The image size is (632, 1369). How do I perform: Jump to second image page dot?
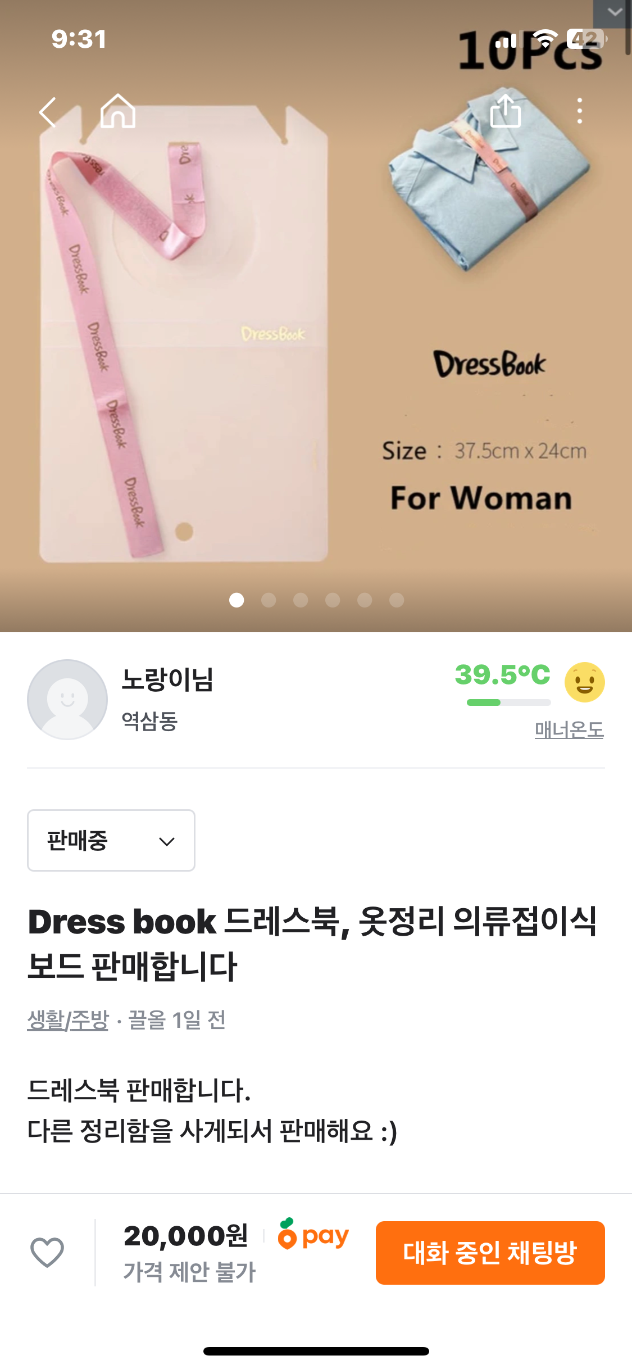tap(269, 600)
